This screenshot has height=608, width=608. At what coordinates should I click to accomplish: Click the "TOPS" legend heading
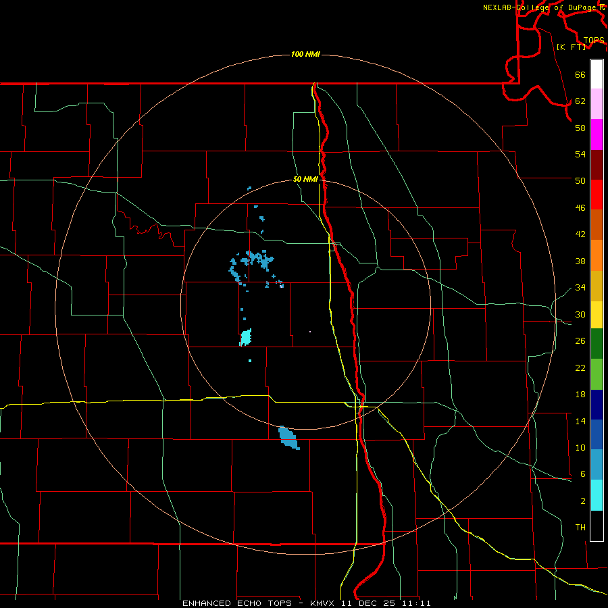(x=594, y=41)
